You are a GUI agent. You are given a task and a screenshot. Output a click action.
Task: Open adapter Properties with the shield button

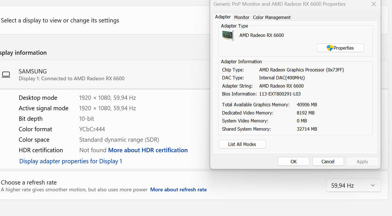[x=340, y=48]
